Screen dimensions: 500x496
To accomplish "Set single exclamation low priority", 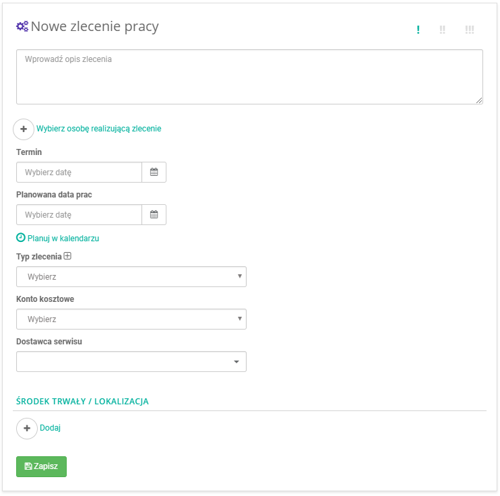I will tap(418, 30).
